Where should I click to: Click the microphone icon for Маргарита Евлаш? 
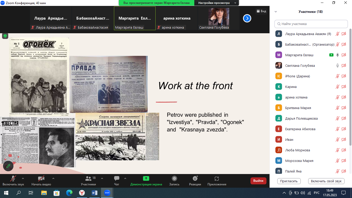(x=338, y=55)
